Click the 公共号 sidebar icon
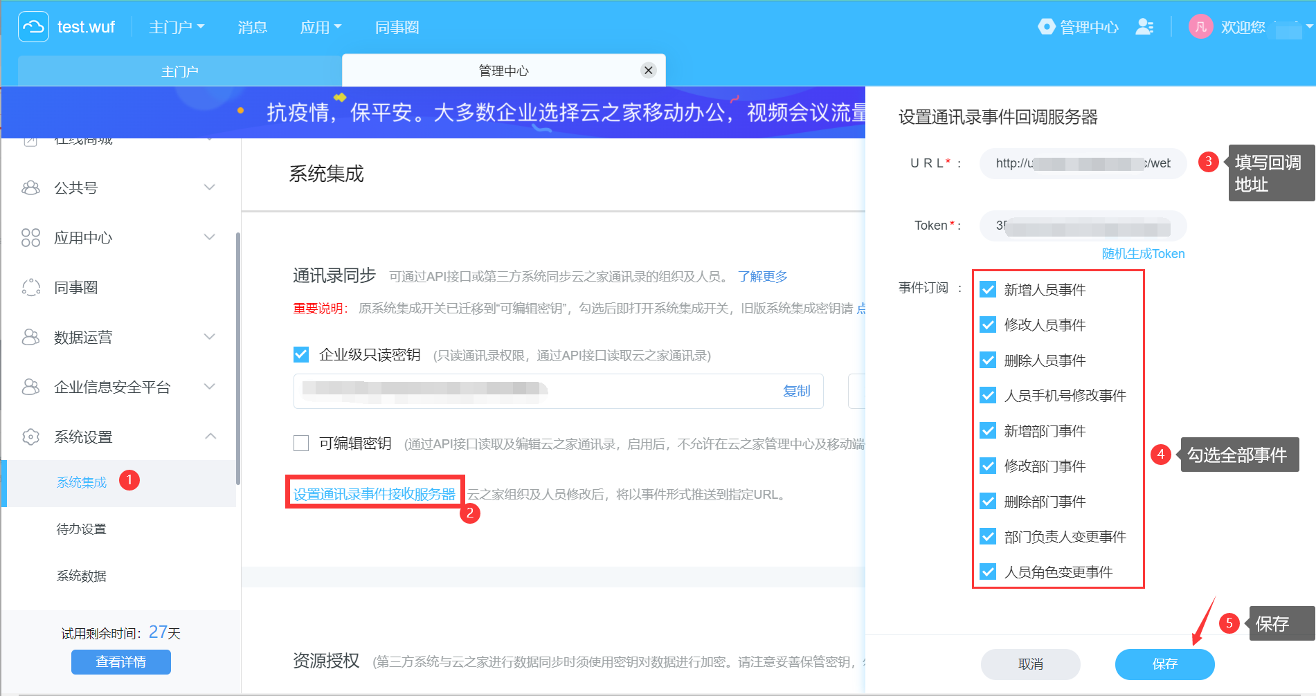The width and height of the screenshot is (1316, 696). click(x=31, y=188)
